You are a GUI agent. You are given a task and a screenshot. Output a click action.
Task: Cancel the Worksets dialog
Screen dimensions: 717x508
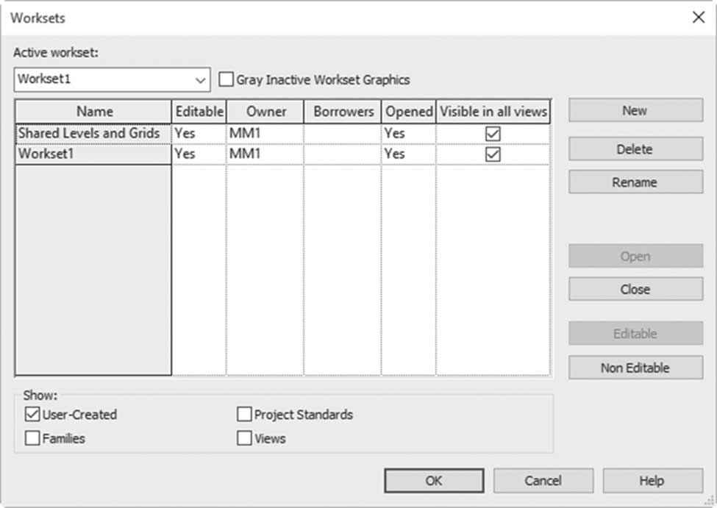click(x=543, y=481)
